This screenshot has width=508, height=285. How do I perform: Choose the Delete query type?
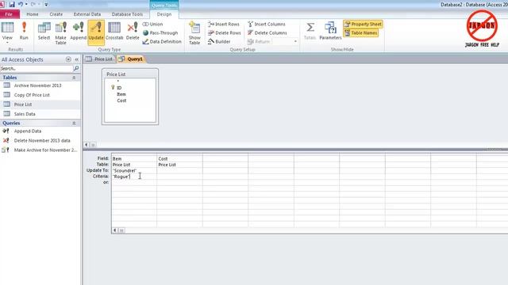133,31
